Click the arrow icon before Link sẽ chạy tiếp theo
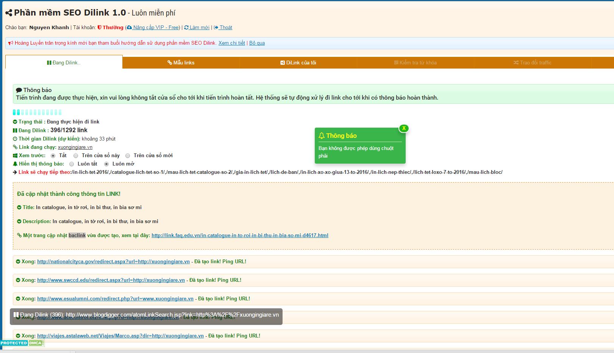The width and height of the screenshot is (614, 353). 15,172
